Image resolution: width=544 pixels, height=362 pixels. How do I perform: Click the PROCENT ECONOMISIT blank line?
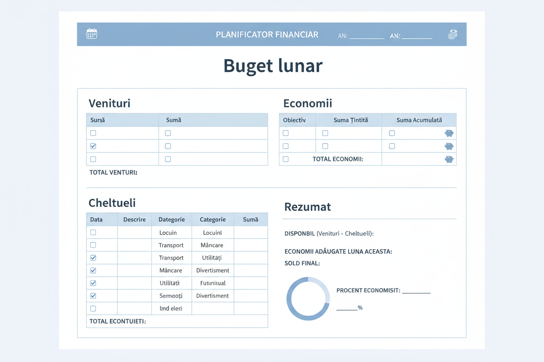click(416, 290)
